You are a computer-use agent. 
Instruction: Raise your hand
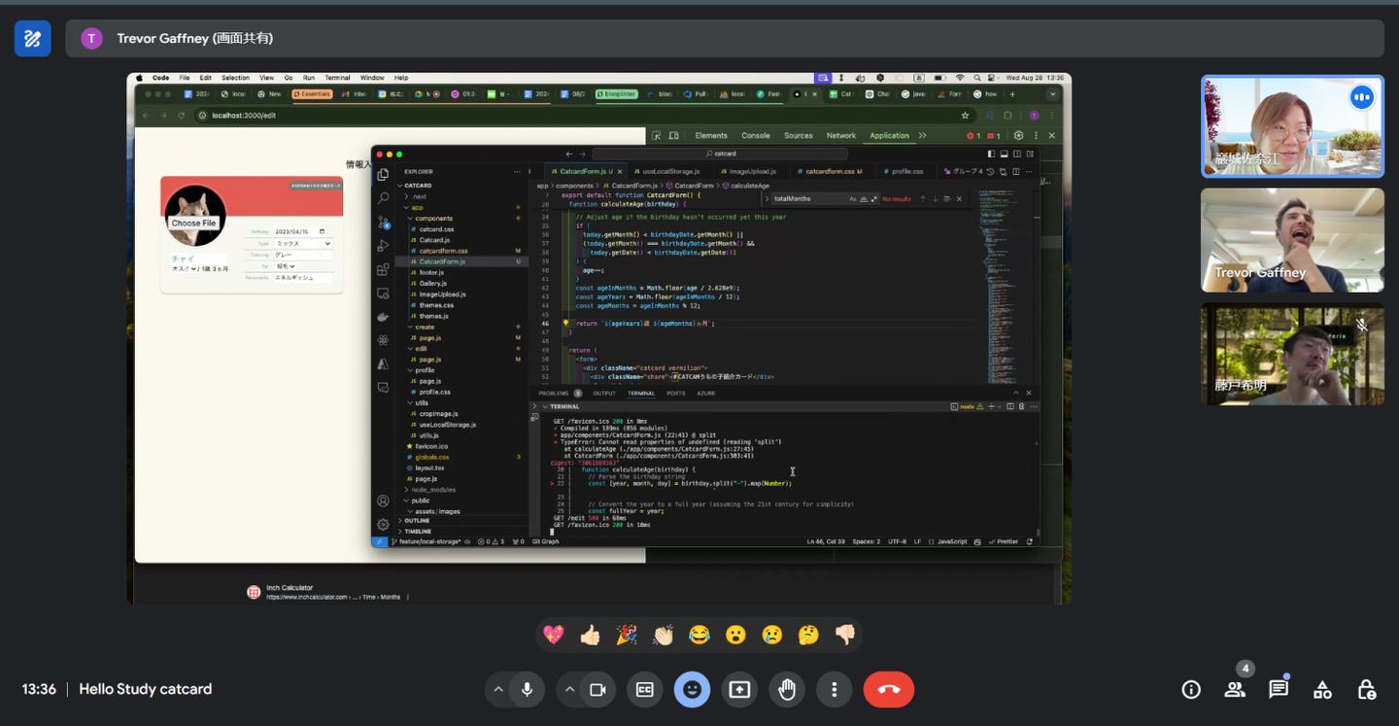tap(787, 689)
